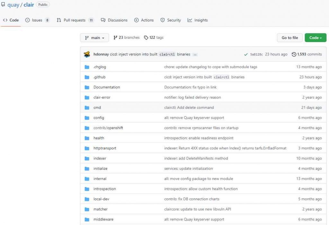Open the matcher directory name
Image resolution: width=329 pixels, height=225 pixels.
[101, 209]
